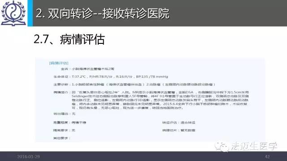The width and height of the screenshot is (287, 161).
Task: Click the '主诉' chief complaint line
Action: [x=87, y=69]
